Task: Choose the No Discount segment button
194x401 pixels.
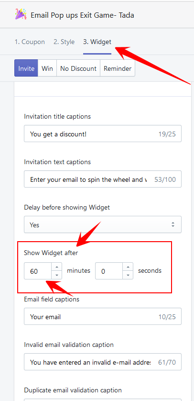Action: (x=78, y=68)
